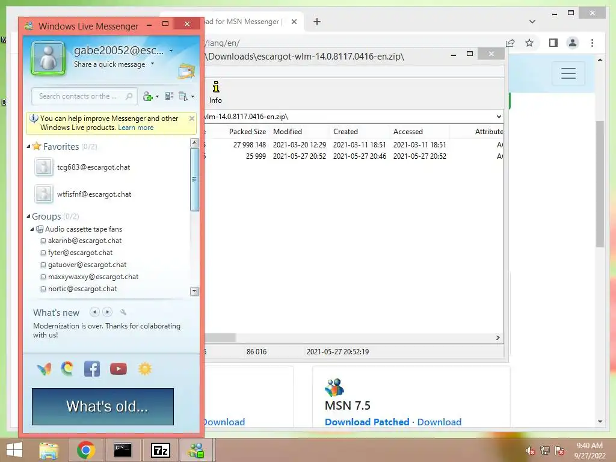Show next What's new item

[x=107, y=312]
